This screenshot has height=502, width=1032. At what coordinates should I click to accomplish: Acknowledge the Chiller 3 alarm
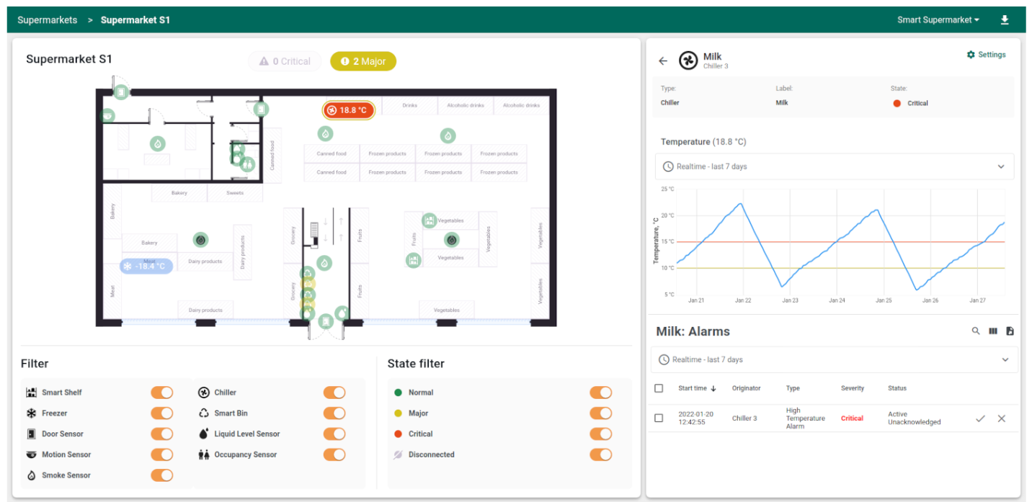[x=980, y=418]
